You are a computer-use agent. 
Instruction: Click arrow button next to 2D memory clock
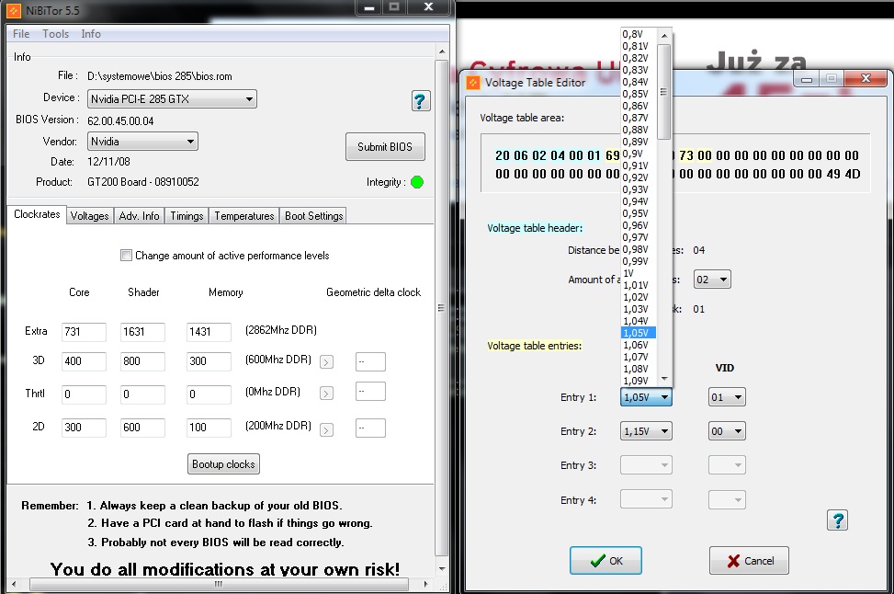[x=326, y=429]
